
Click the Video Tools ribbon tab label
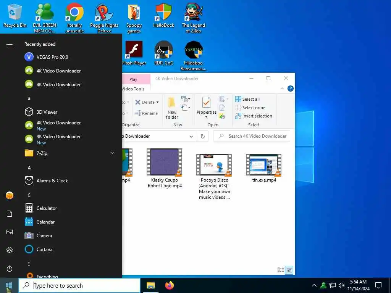click(133, 89)
